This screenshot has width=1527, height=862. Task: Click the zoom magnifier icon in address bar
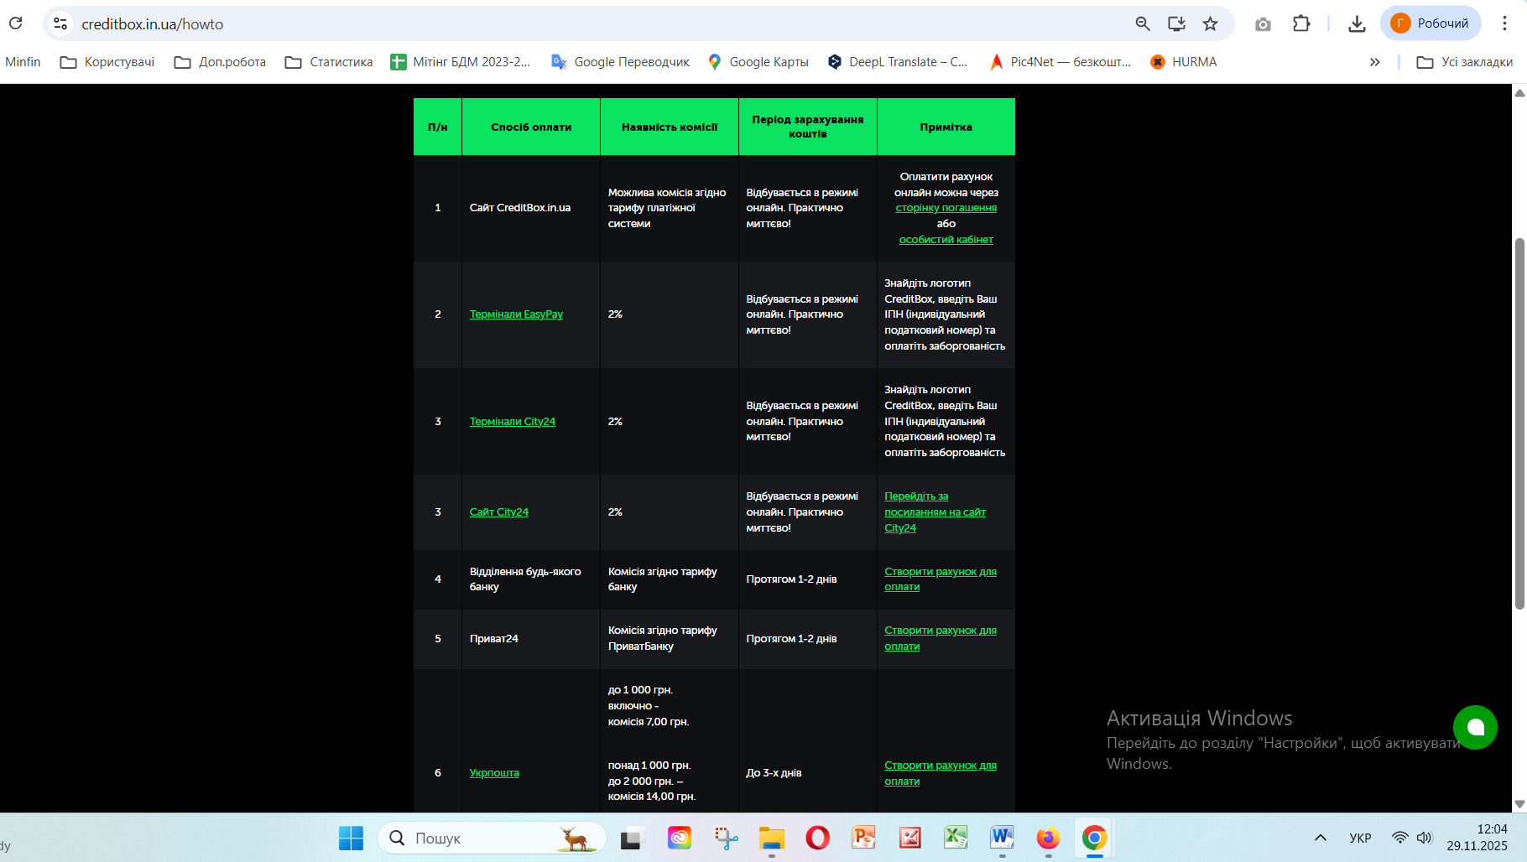click(x=1143, y=23)
